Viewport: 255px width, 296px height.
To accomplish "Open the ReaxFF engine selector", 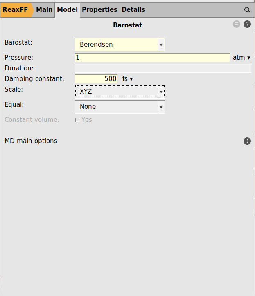I will click(16, 10).
